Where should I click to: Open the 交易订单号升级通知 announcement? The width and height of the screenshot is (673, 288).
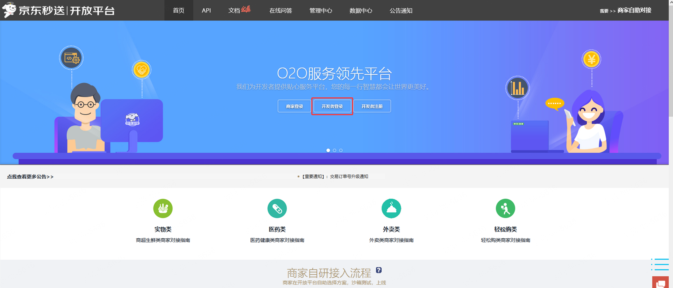click(349, 176)
